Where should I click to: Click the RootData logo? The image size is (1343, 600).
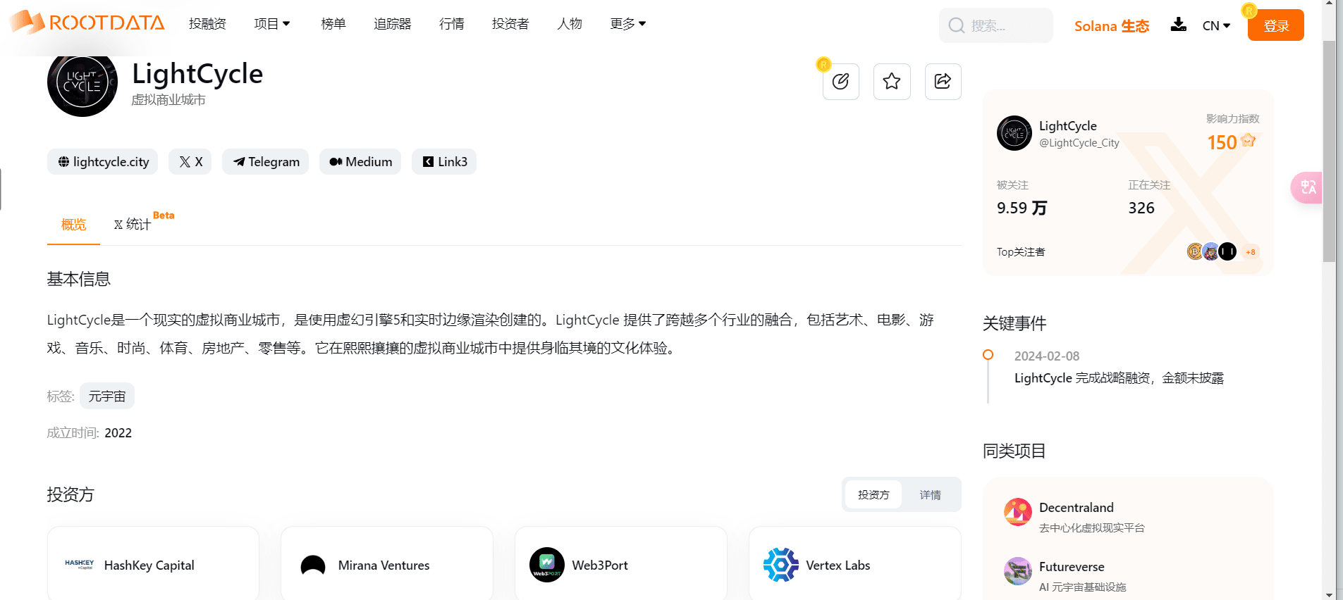(87, 23)
